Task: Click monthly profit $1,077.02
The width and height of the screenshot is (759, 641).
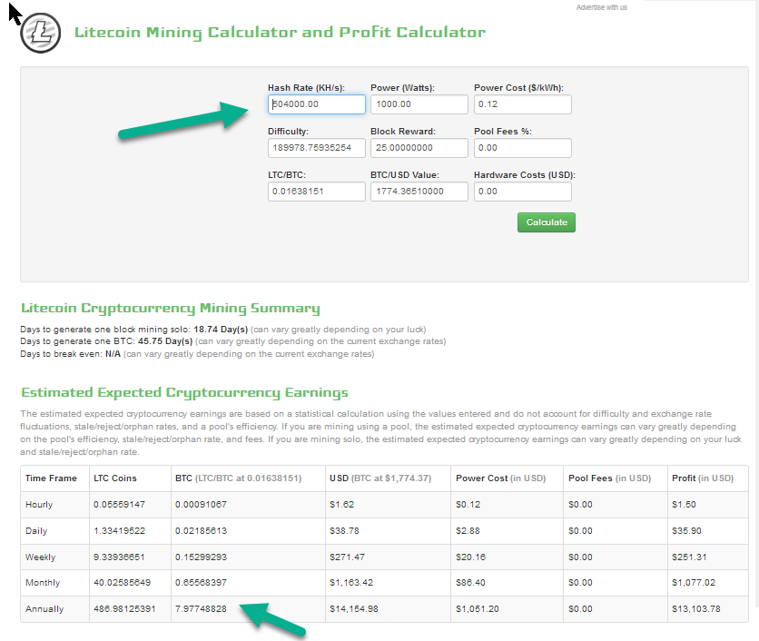Action: coord(694,582)
